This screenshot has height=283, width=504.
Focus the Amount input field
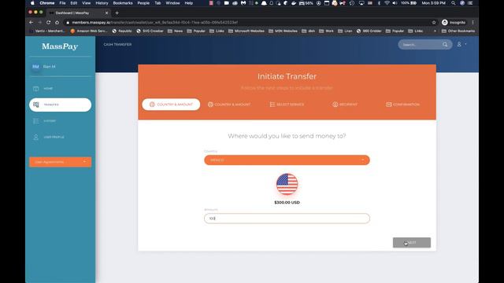[287, 219]
